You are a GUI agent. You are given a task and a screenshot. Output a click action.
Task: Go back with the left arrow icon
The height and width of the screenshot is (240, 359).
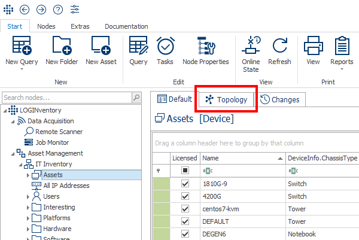[25, 10]
